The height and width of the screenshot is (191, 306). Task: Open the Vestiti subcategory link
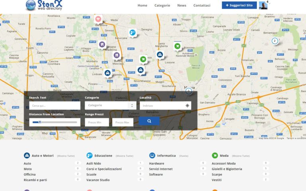click(x=217, y=180)
